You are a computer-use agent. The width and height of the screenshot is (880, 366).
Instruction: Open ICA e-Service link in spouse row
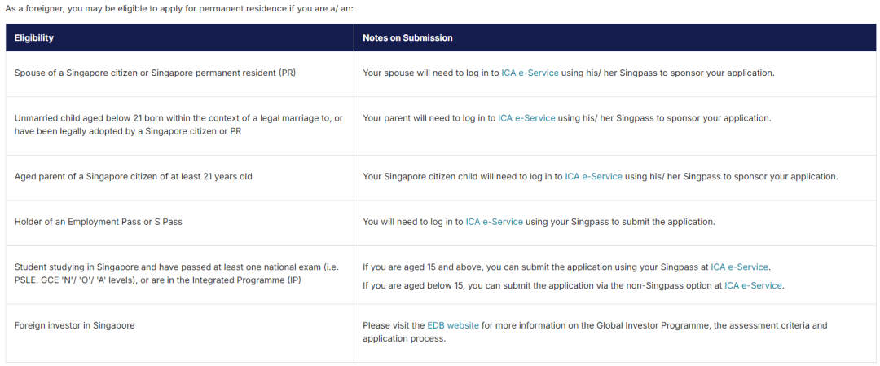point(530,73)
